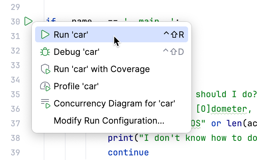The height and width of the screenshot is (160, 257).
Task: Open Concurrency Diagram for 'car'
Action: [114, 104]
